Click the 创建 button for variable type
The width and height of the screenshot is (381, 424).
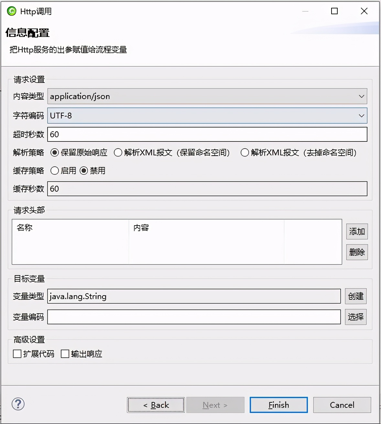pos(355,296)
